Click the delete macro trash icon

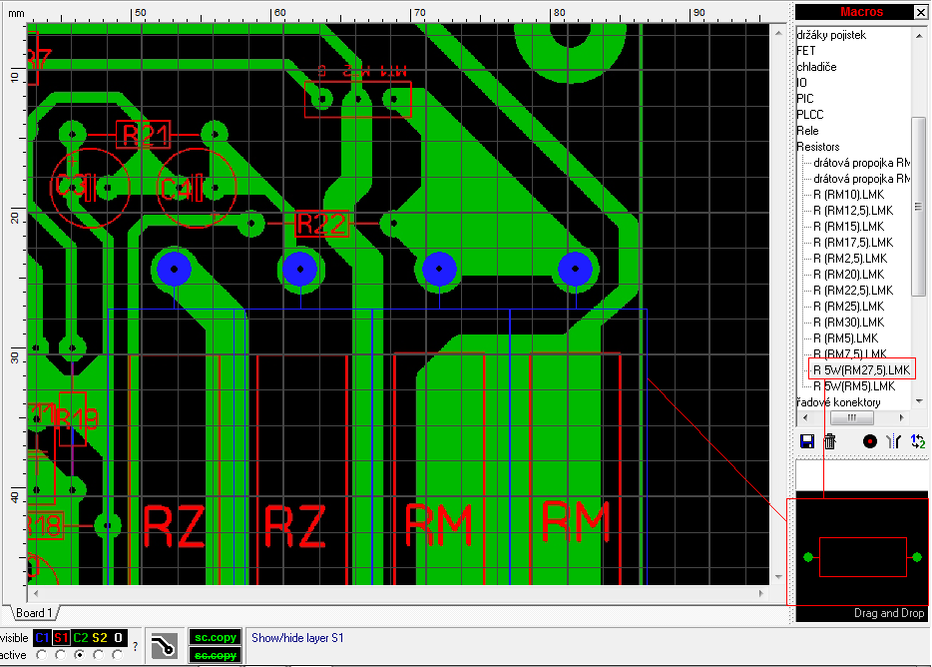829,441
